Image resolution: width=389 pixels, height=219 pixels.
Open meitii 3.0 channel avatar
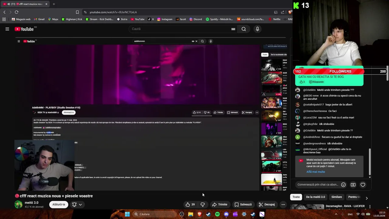coord(19,204)
